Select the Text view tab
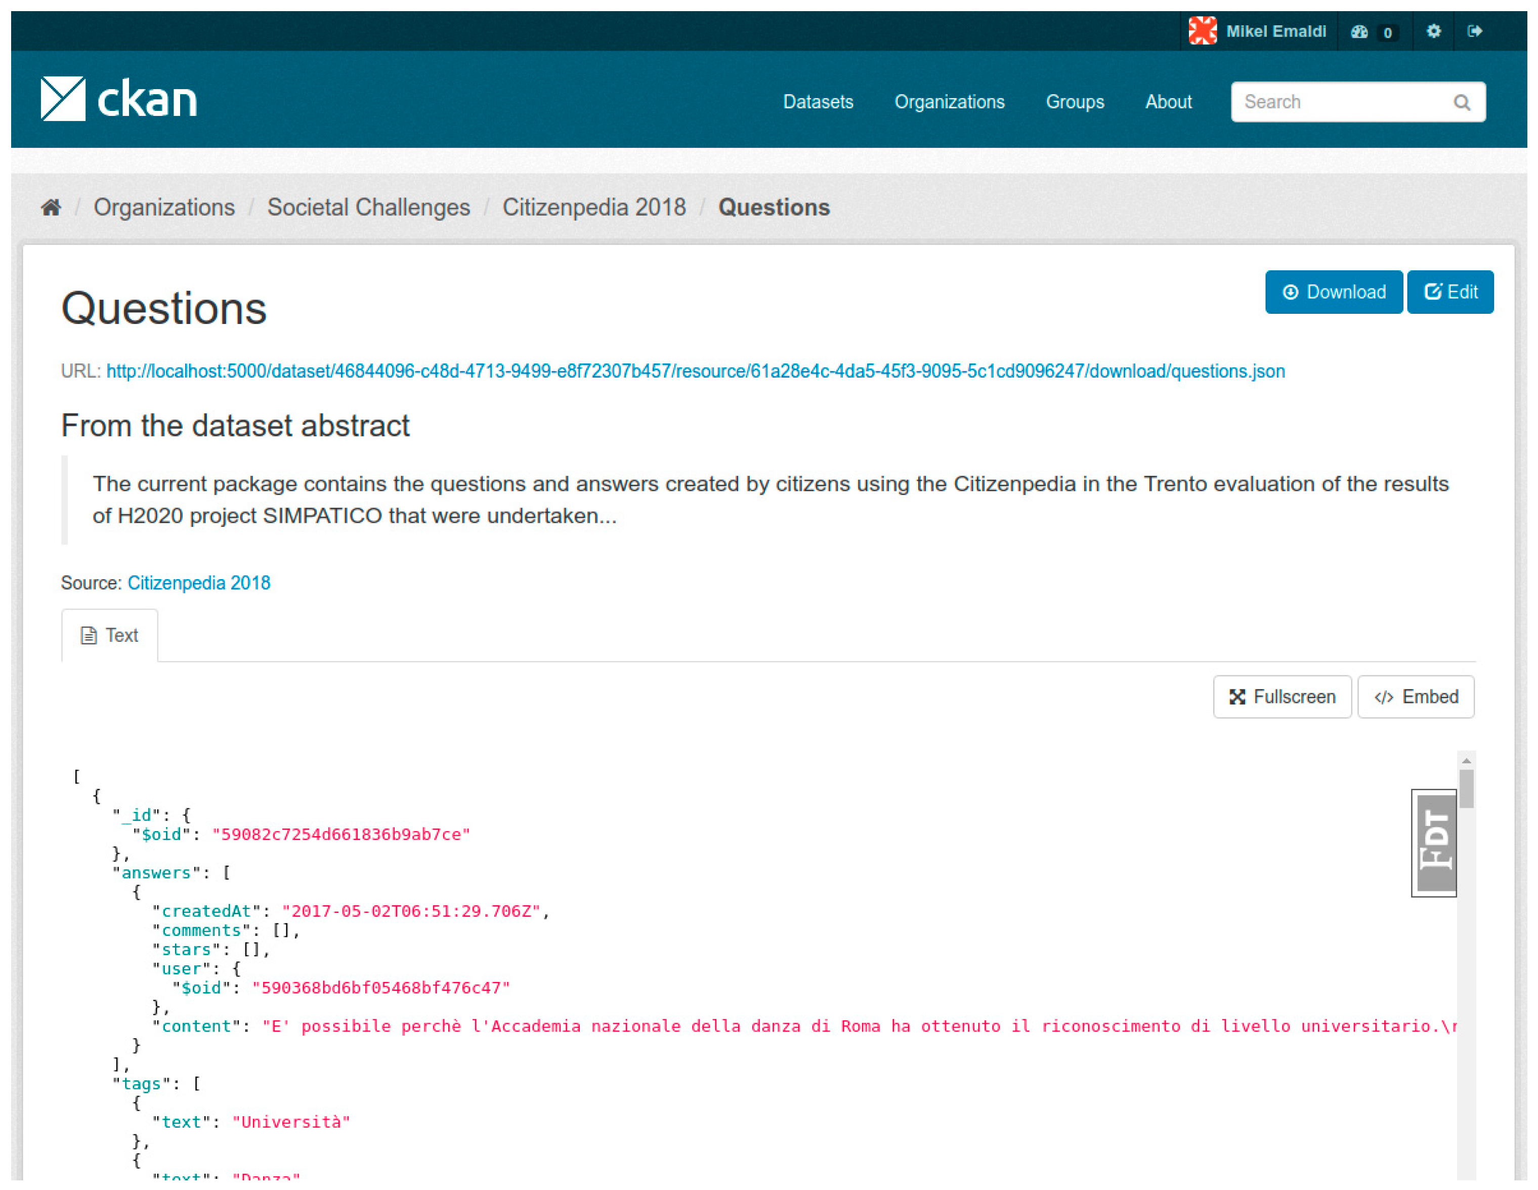This screenshot has width=1538, height=1190. [110, 636]
